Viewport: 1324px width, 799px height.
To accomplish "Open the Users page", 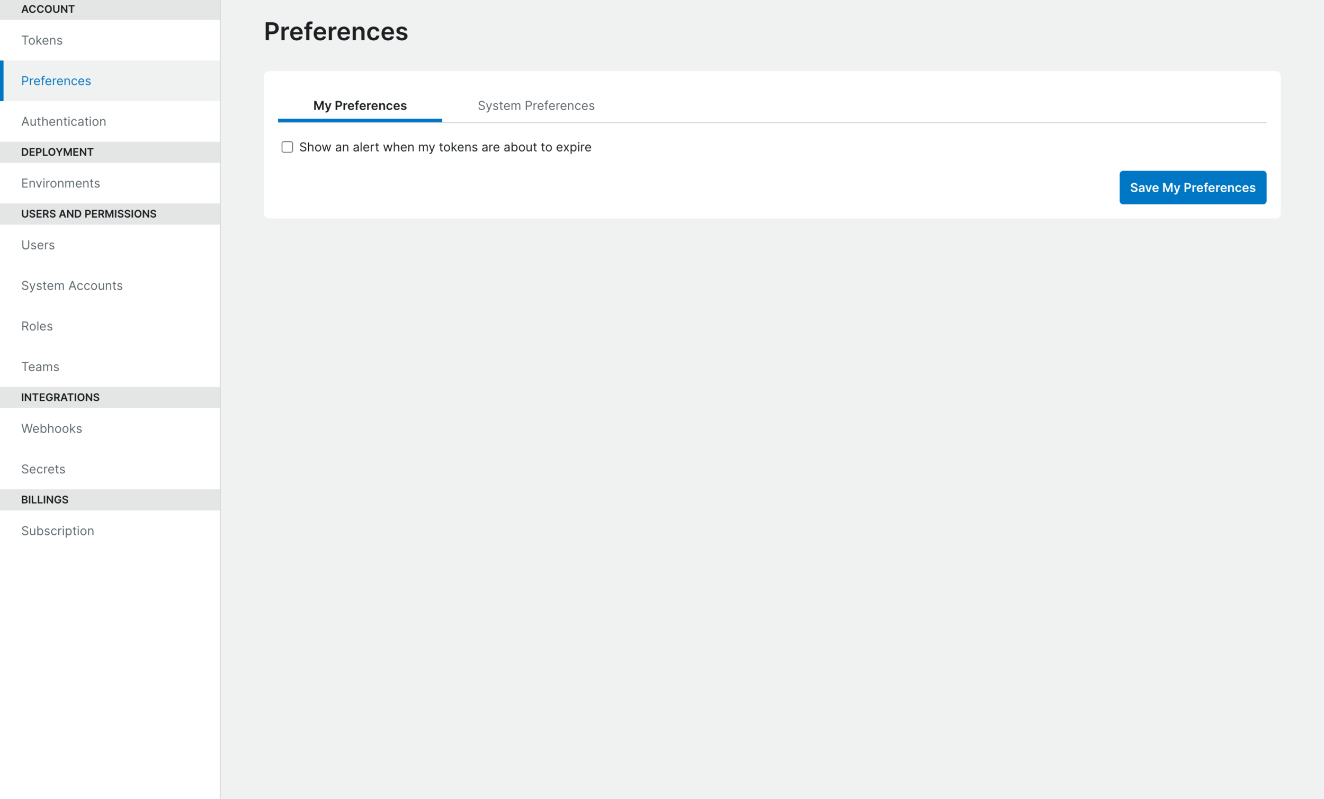I will (x=38, y=245).
